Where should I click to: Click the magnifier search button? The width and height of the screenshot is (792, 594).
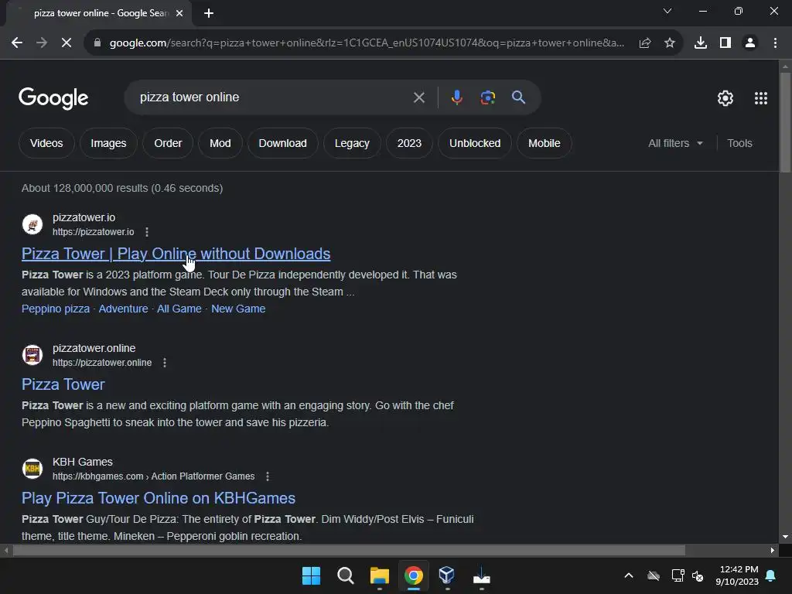[518, 97]
